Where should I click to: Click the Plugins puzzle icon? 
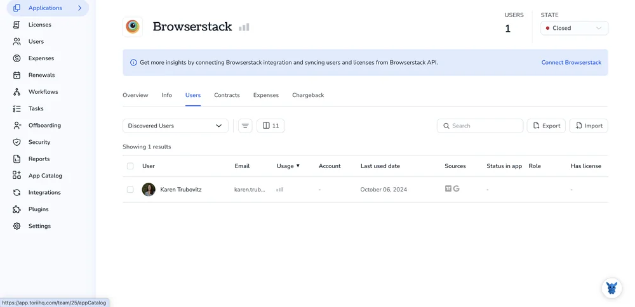pos(17,209)
